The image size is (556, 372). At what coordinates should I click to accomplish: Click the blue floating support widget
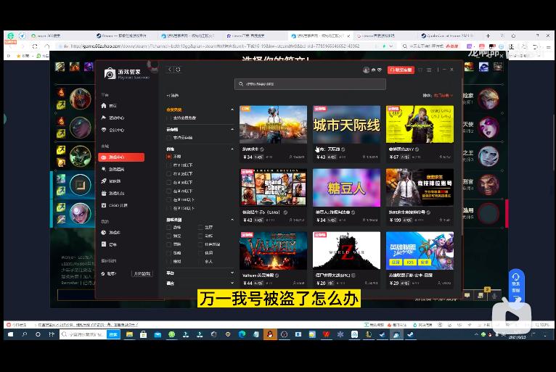pos(516,286)
